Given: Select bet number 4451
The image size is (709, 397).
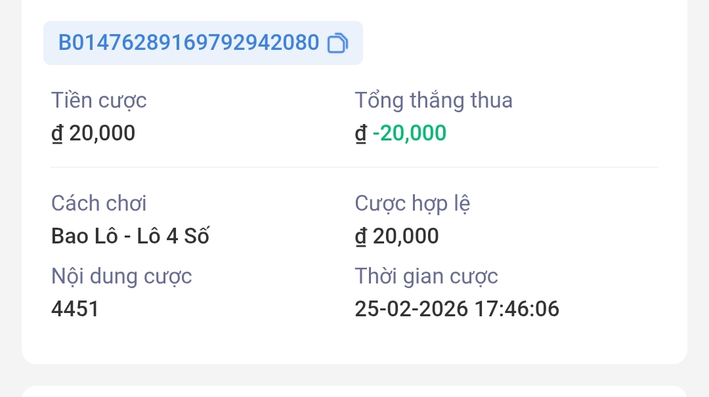Looking at the screenshot, I should coord(75,308).
